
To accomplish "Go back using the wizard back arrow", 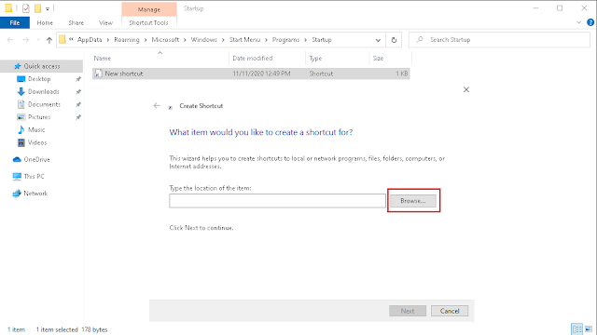I will (157, 105).
